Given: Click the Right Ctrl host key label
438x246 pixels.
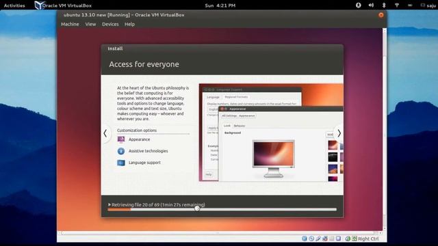Looking at the screenshot, I should [368, 238].
